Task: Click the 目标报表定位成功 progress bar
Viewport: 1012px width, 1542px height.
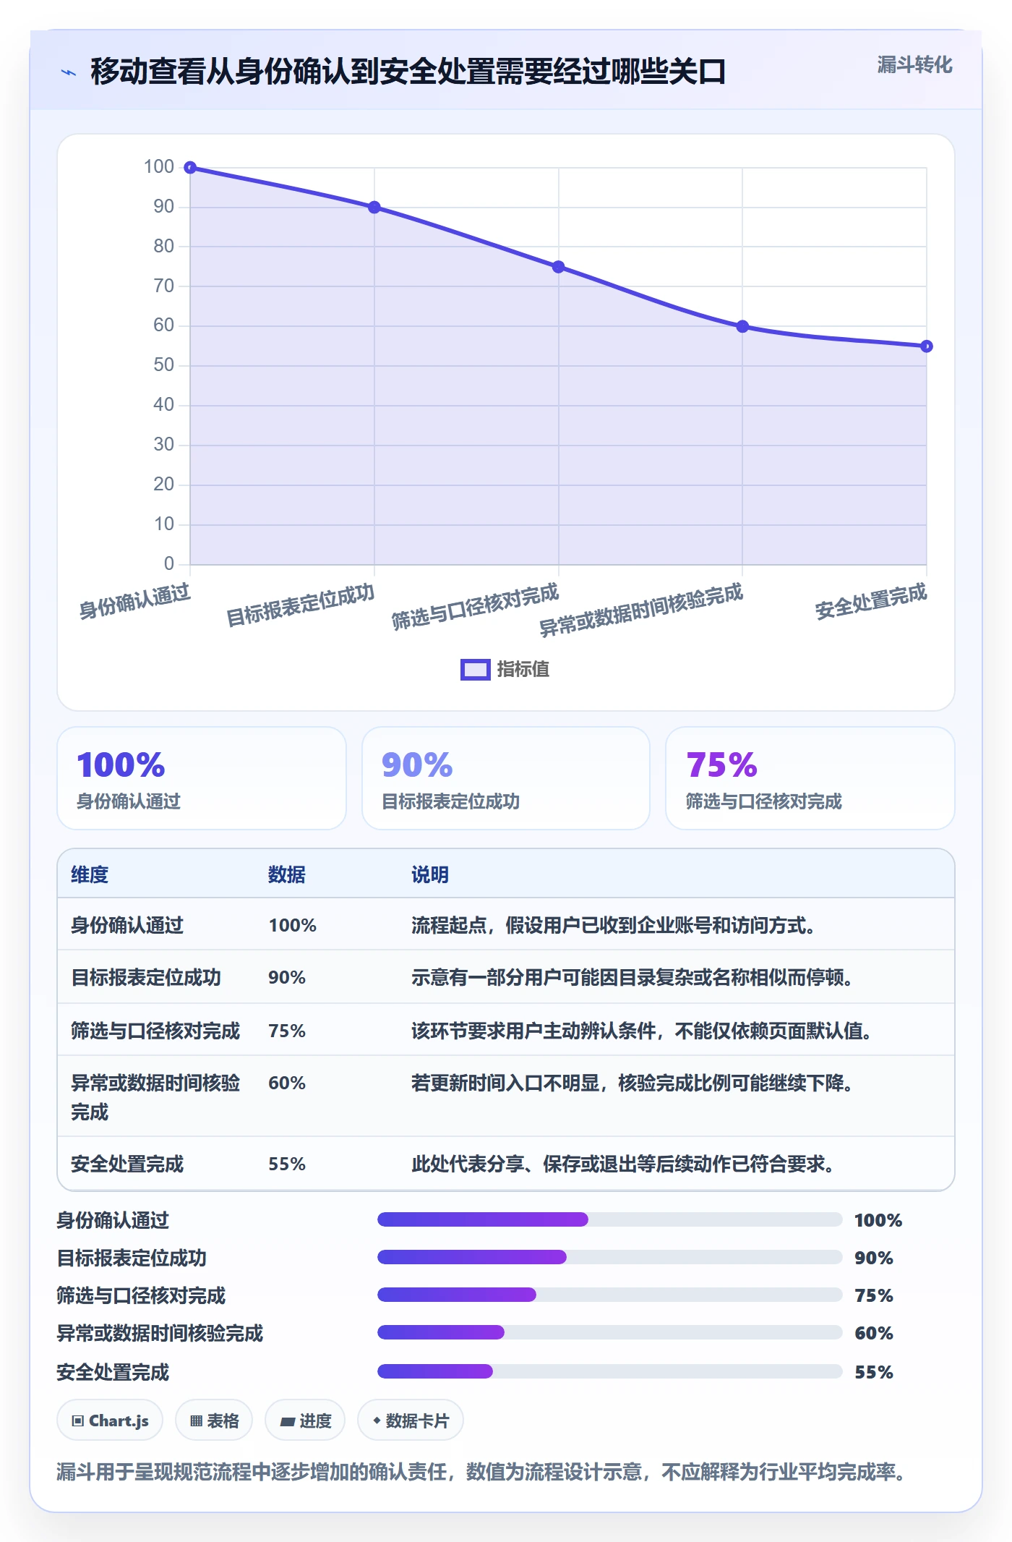Action: 610,1257
